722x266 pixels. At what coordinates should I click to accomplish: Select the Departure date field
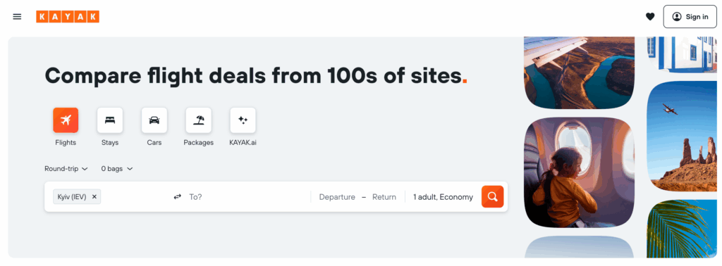(x=337, y=196)
